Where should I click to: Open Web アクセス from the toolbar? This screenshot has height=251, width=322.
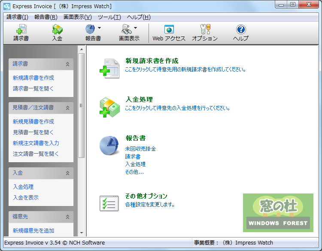(x=169, y=33)
